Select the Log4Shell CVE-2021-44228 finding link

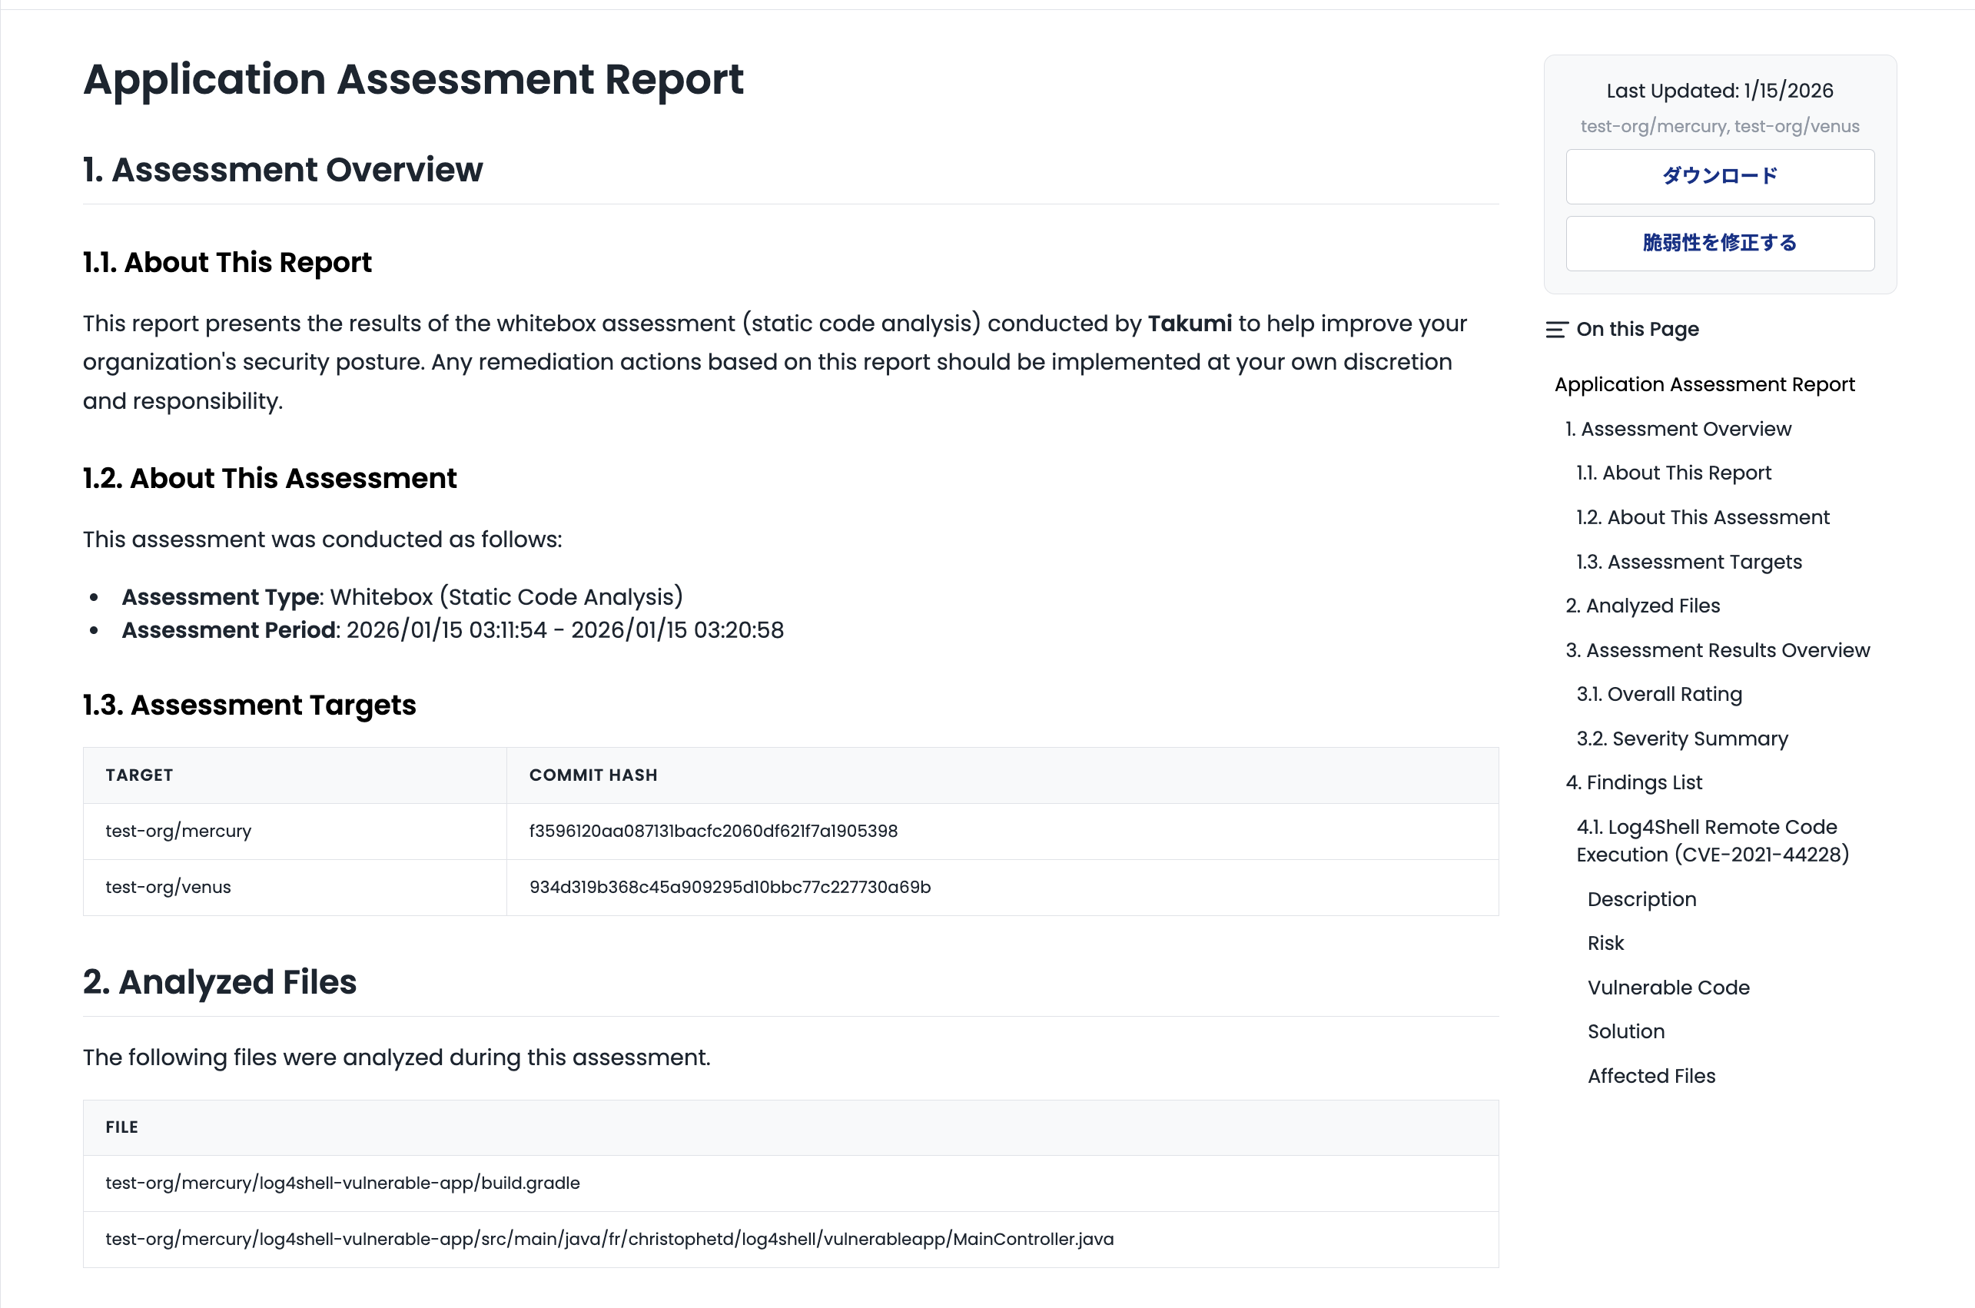click(x=1714, y=840)
